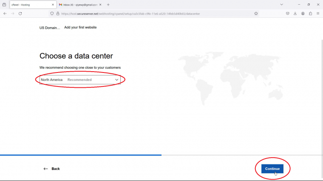Open the recent browsing icon at top-left
Screen dimensions: 323x181
pyautogui.click(x=4, y=5)
